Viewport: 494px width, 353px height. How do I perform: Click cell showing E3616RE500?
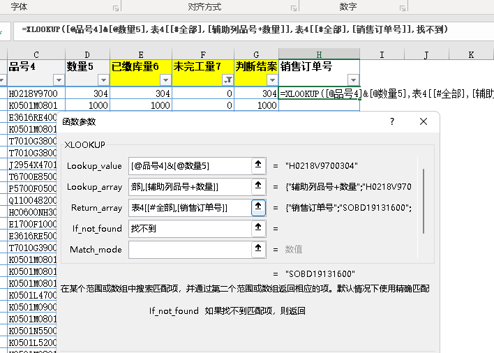pos(32,236)
